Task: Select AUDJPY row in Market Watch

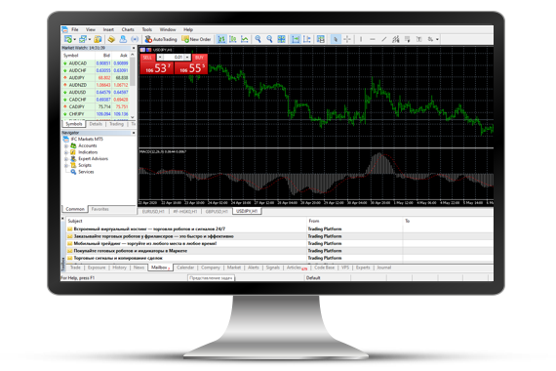Action: 96,78
